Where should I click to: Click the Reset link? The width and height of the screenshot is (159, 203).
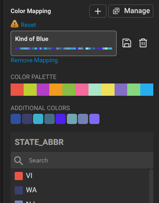[29, 25]
